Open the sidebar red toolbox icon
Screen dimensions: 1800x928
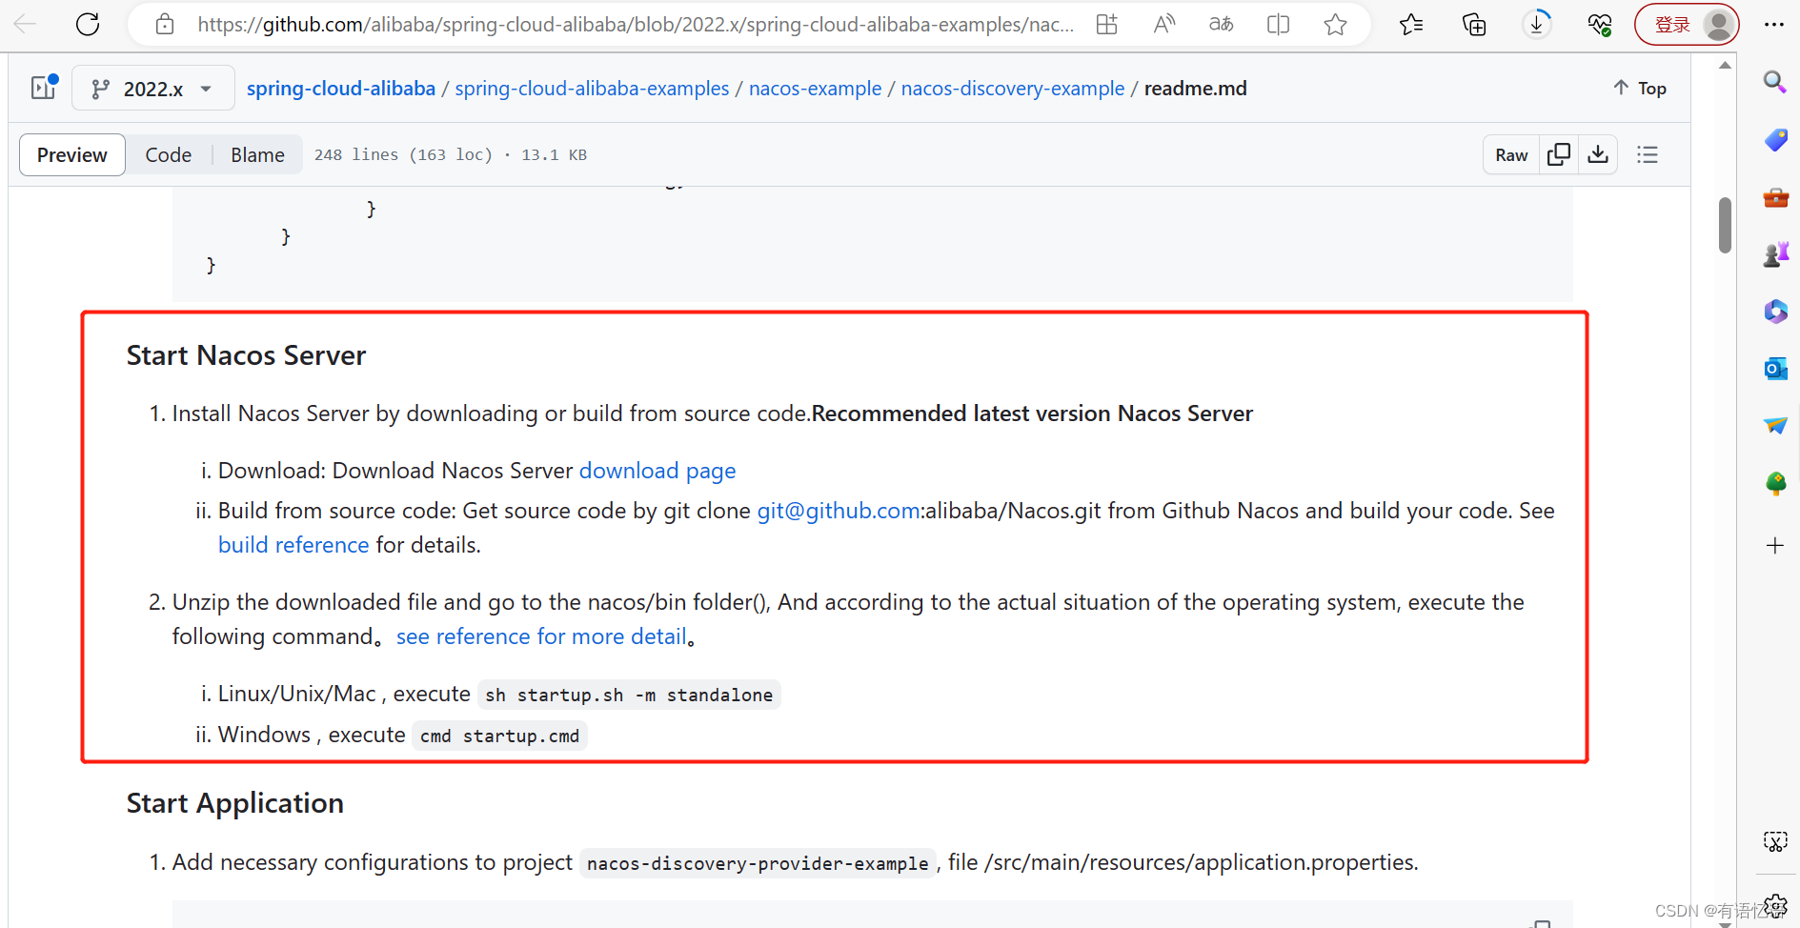pyautogui.click(x=1775, y=197)
